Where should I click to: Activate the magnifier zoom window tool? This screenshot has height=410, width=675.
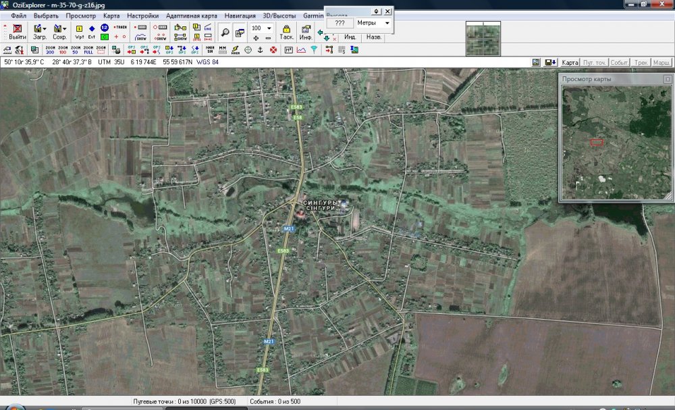tap(225, 32)
